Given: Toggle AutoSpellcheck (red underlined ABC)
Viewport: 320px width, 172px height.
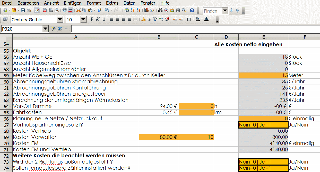Looking at the screenshot, I should pyautogui.click(x=71, y=11).
